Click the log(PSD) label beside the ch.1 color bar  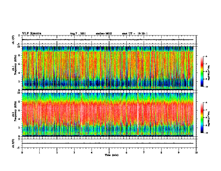tap(209, 73)
